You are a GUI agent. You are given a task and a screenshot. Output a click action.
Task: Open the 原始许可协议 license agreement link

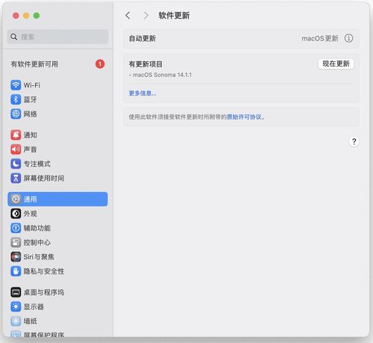244,117
